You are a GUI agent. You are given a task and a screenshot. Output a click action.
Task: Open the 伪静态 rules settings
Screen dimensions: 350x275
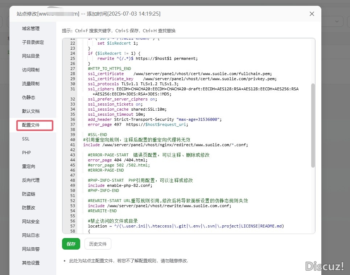point(30,97)
